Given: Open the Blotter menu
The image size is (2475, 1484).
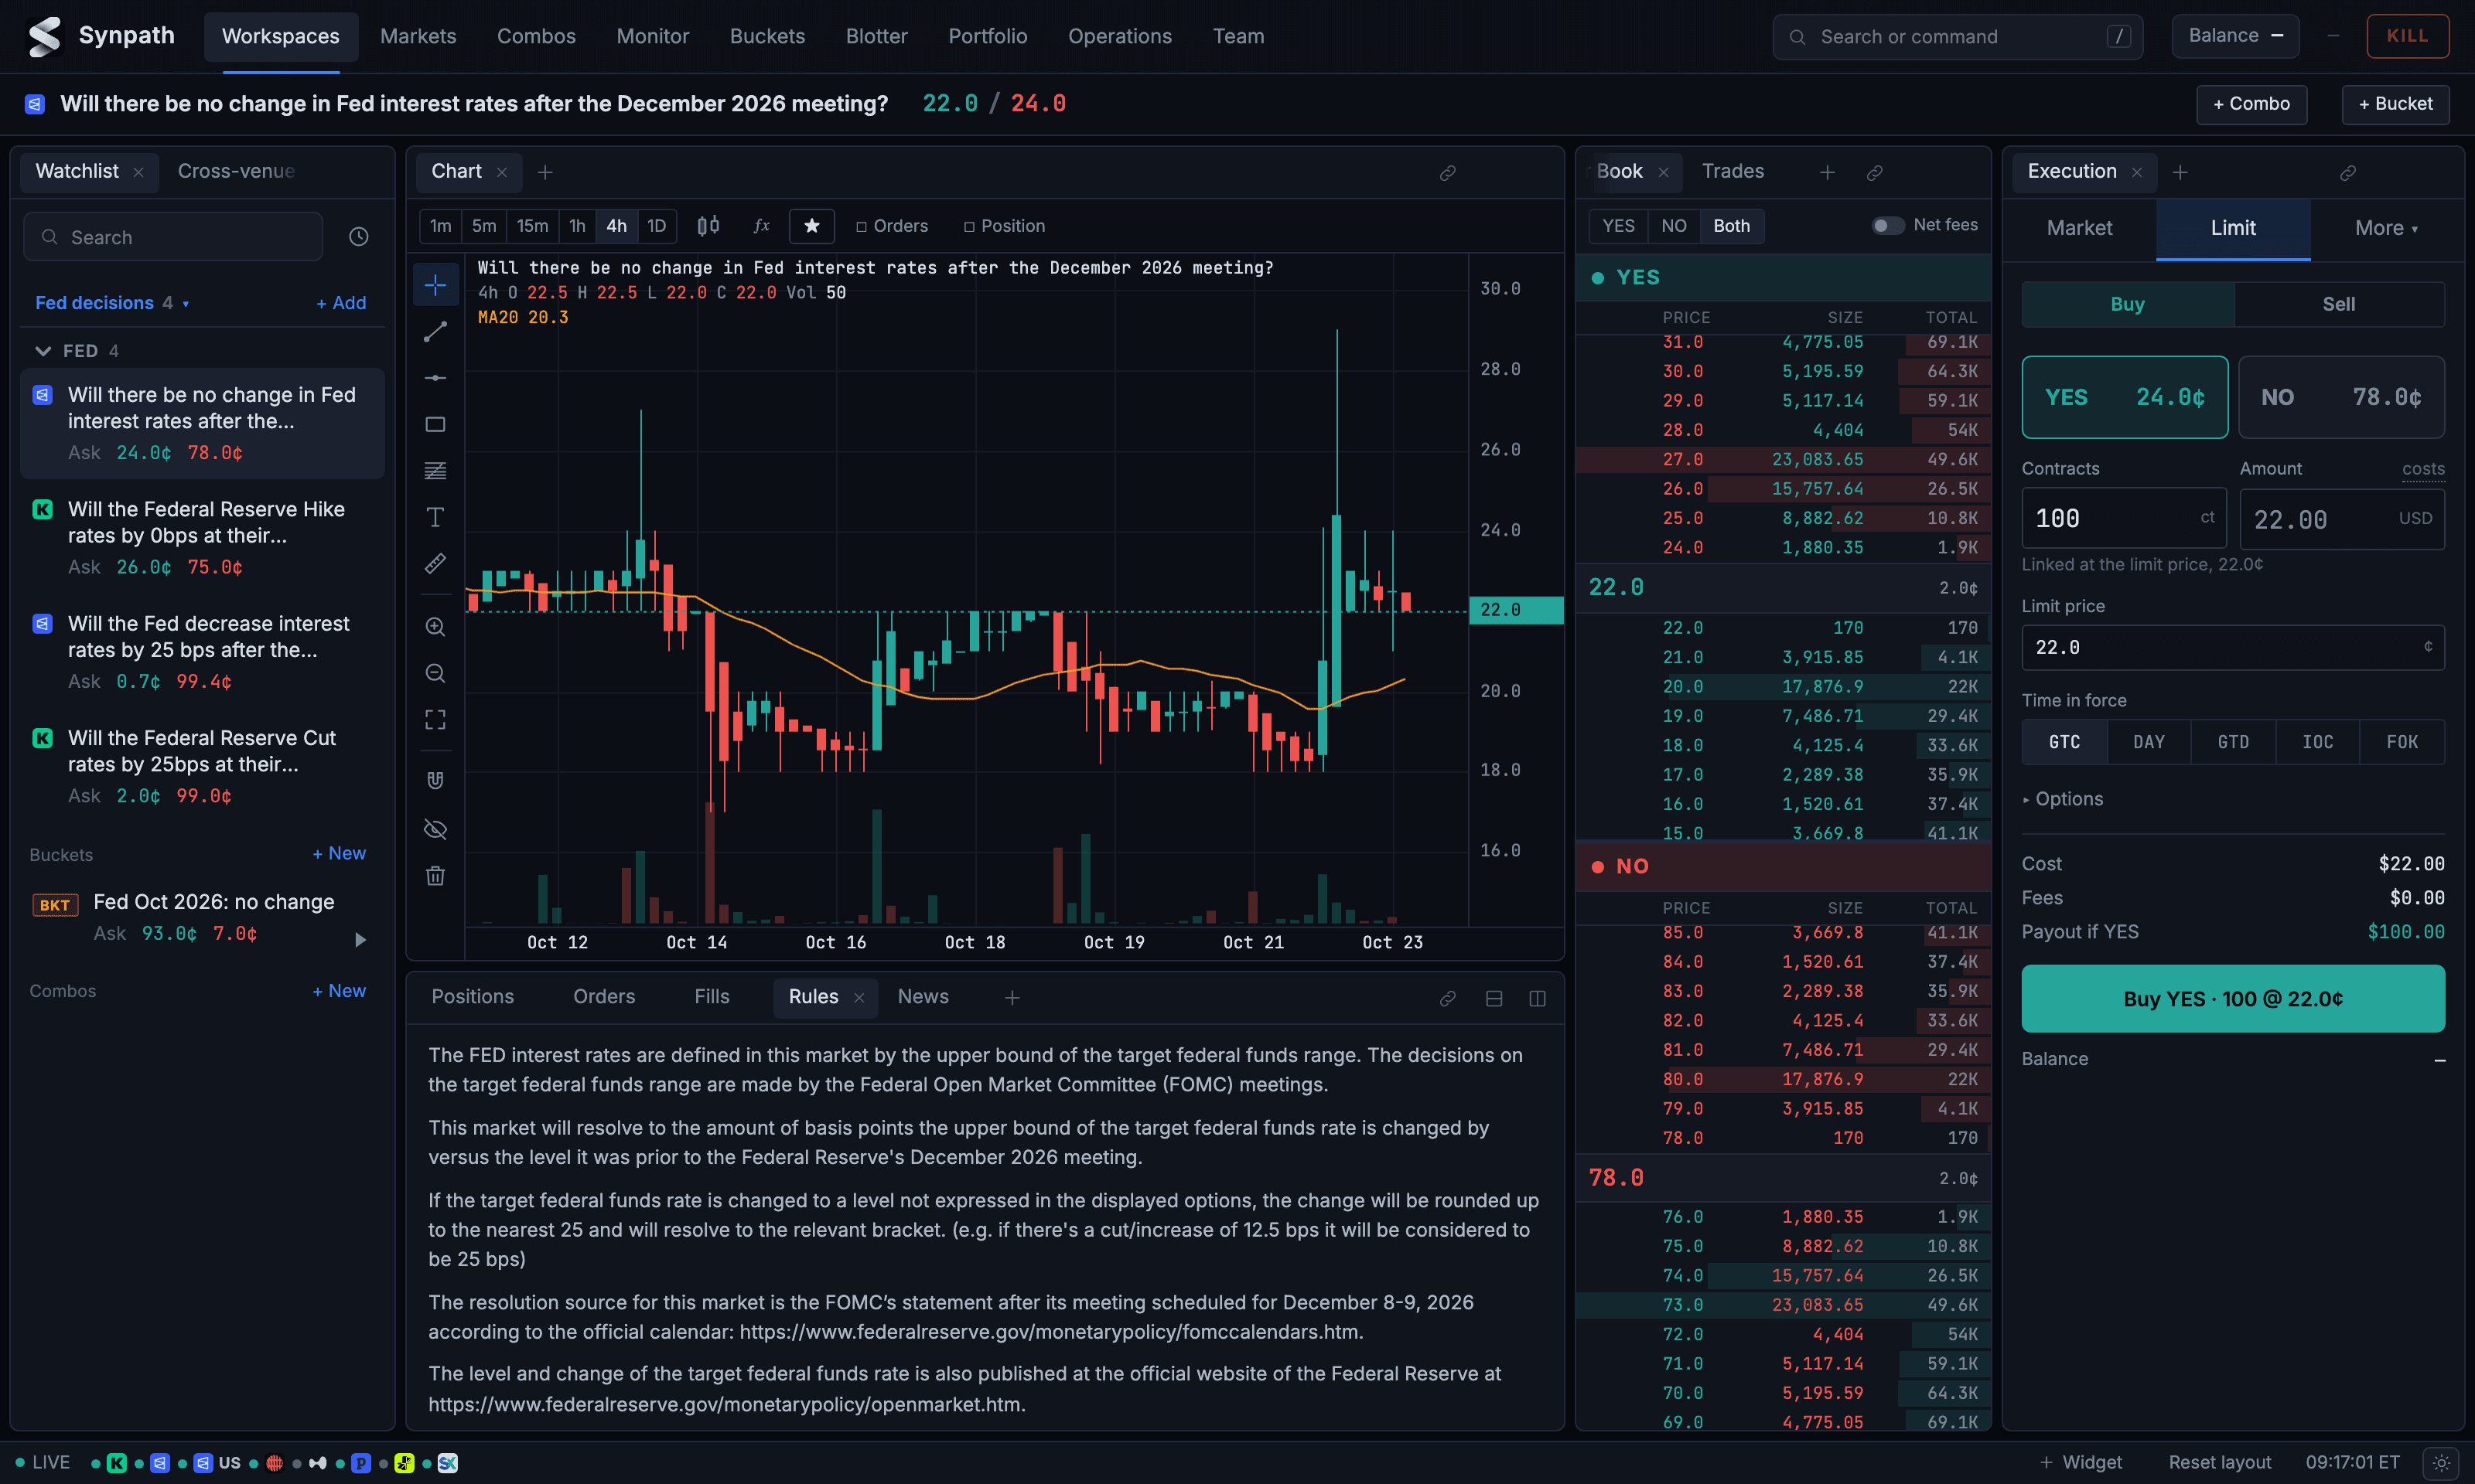Looking at the screenshot, I should 876,36.
